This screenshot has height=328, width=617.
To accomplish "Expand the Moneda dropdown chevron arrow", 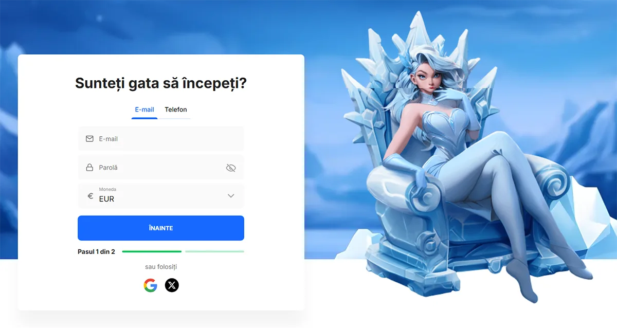I will pyautogui.click(x=231, y=196).
